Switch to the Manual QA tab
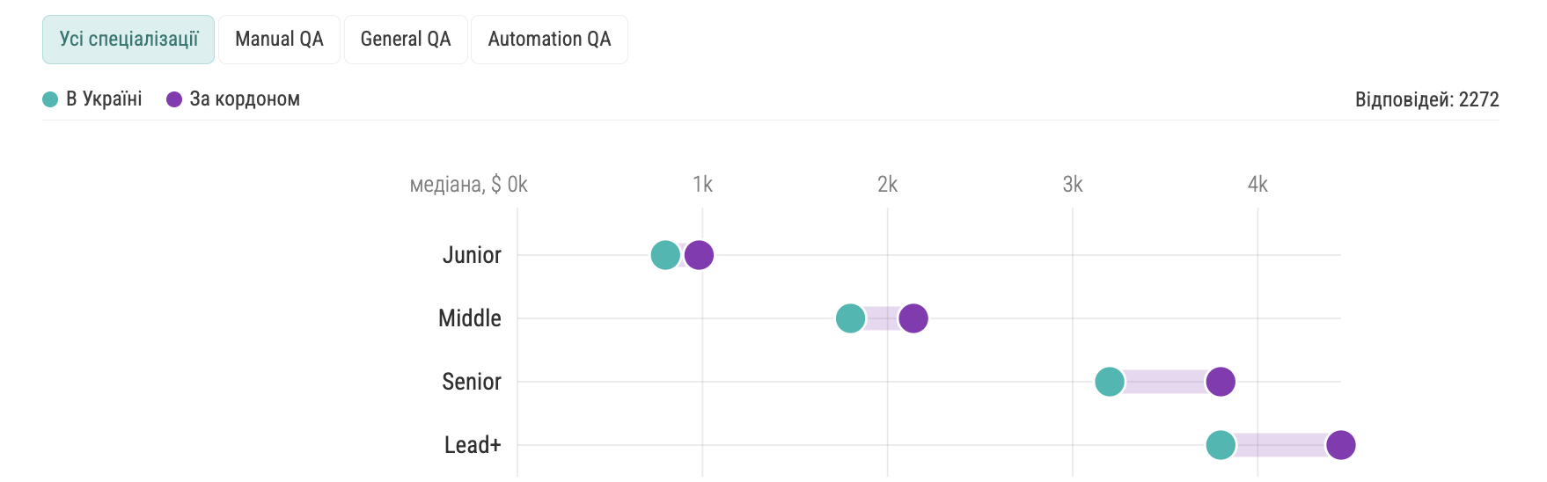The image size is (1547, 482). tap(279, 40)
